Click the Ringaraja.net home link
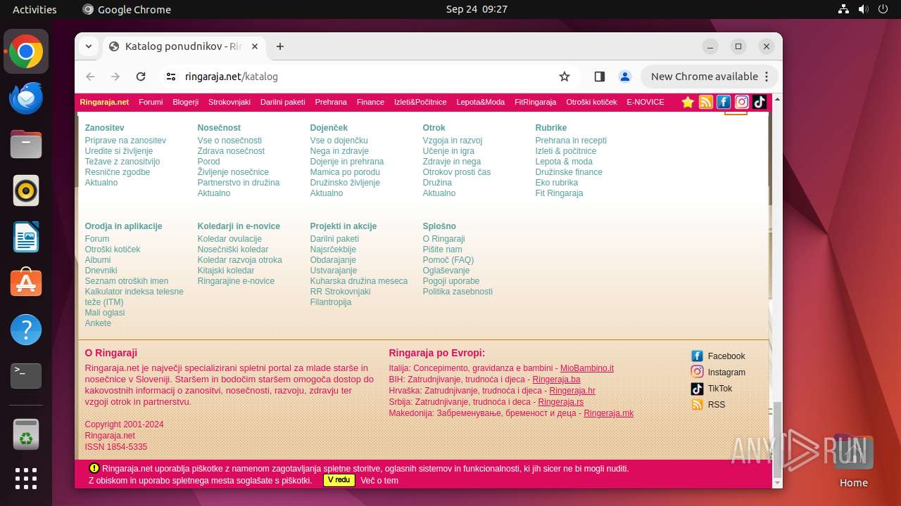901x506 pixels. click(x=104, y=102)
